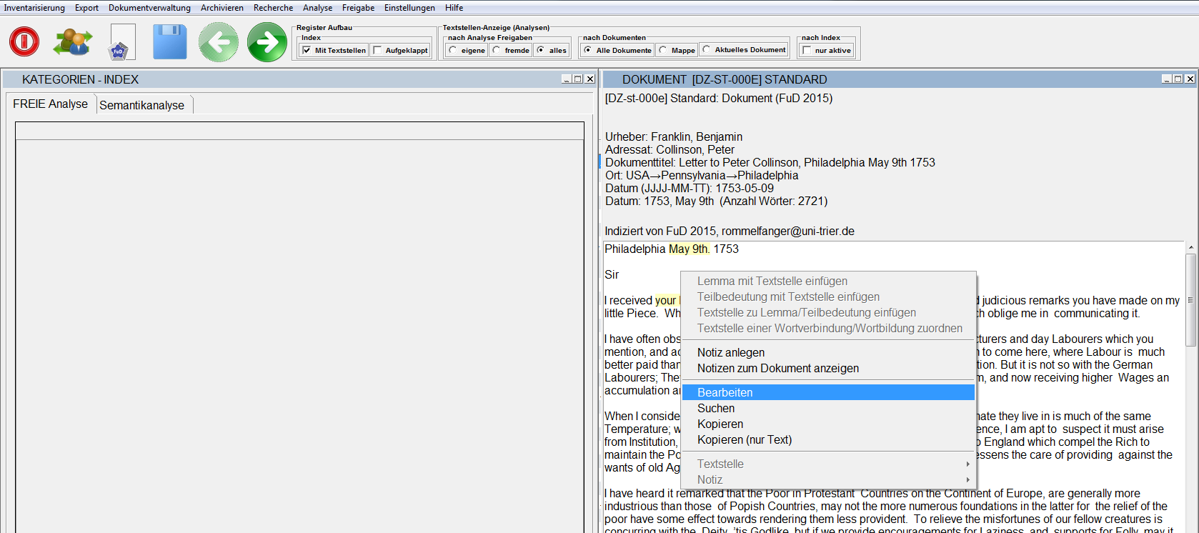
Task: Choose the Mappe radio option
Action: [663, 50]
